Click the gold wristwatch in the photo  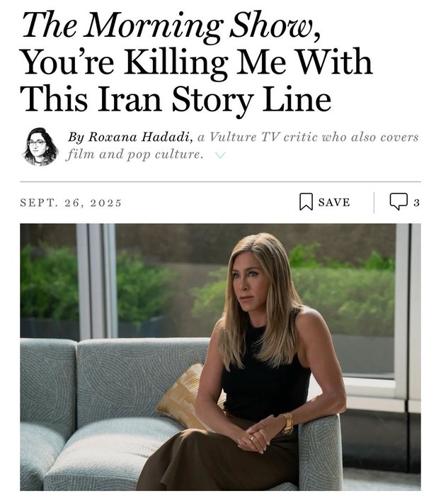point(288,424)
